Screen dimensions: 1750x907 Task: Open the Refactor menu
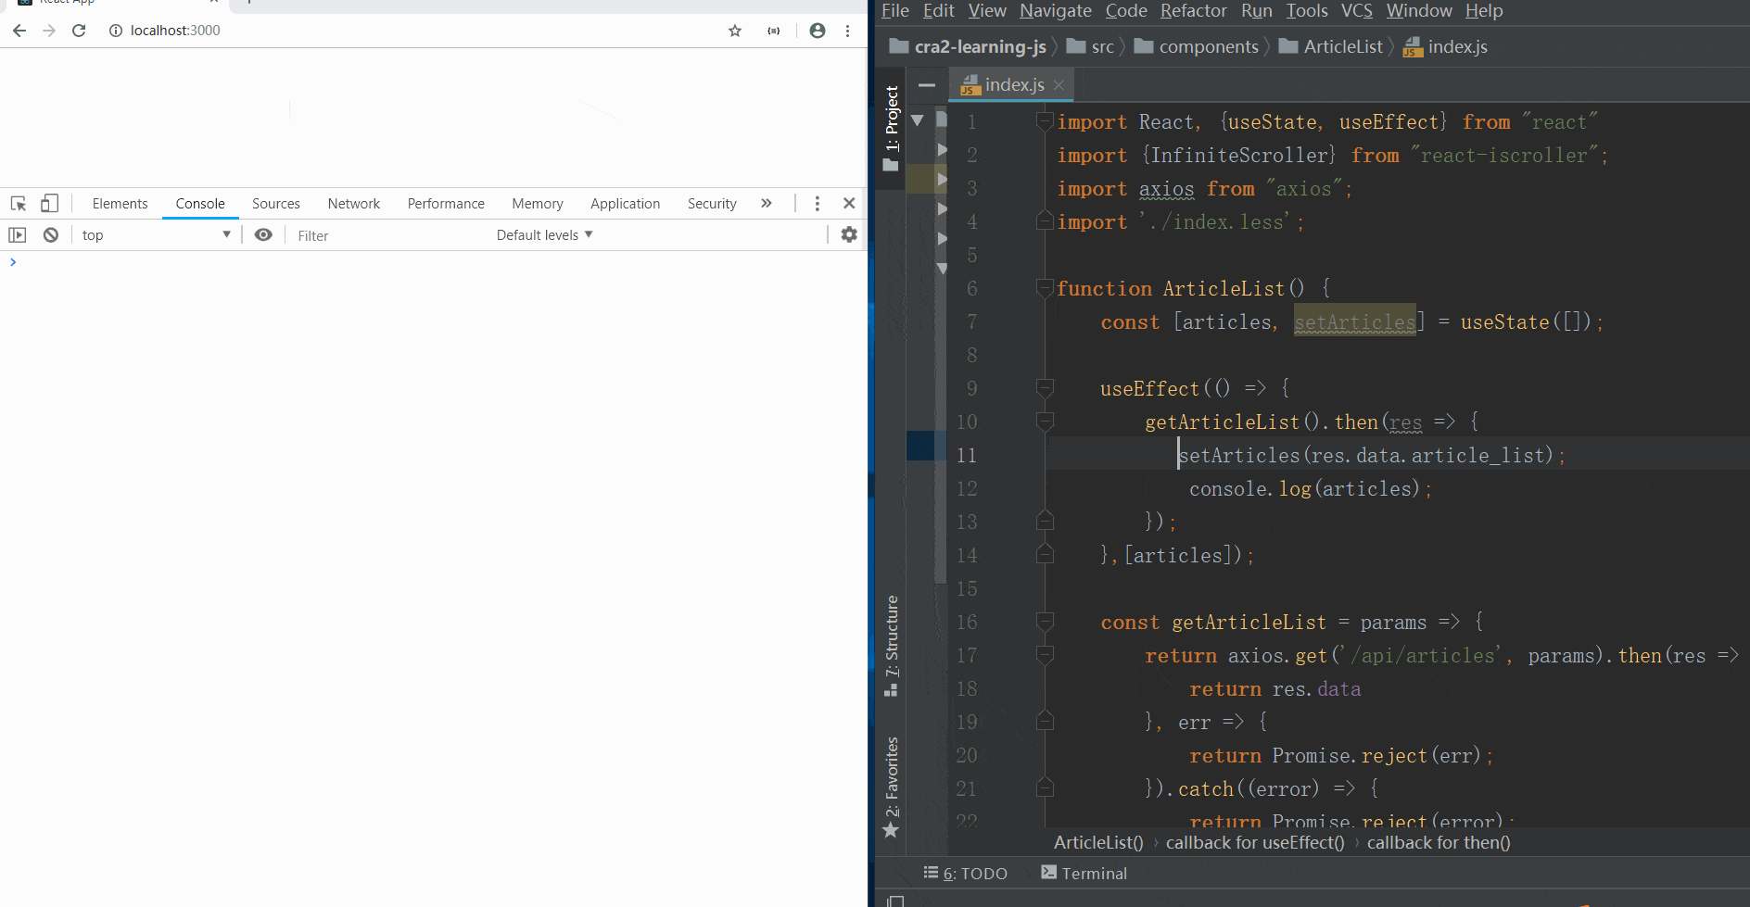click(x=1193, y=11)
